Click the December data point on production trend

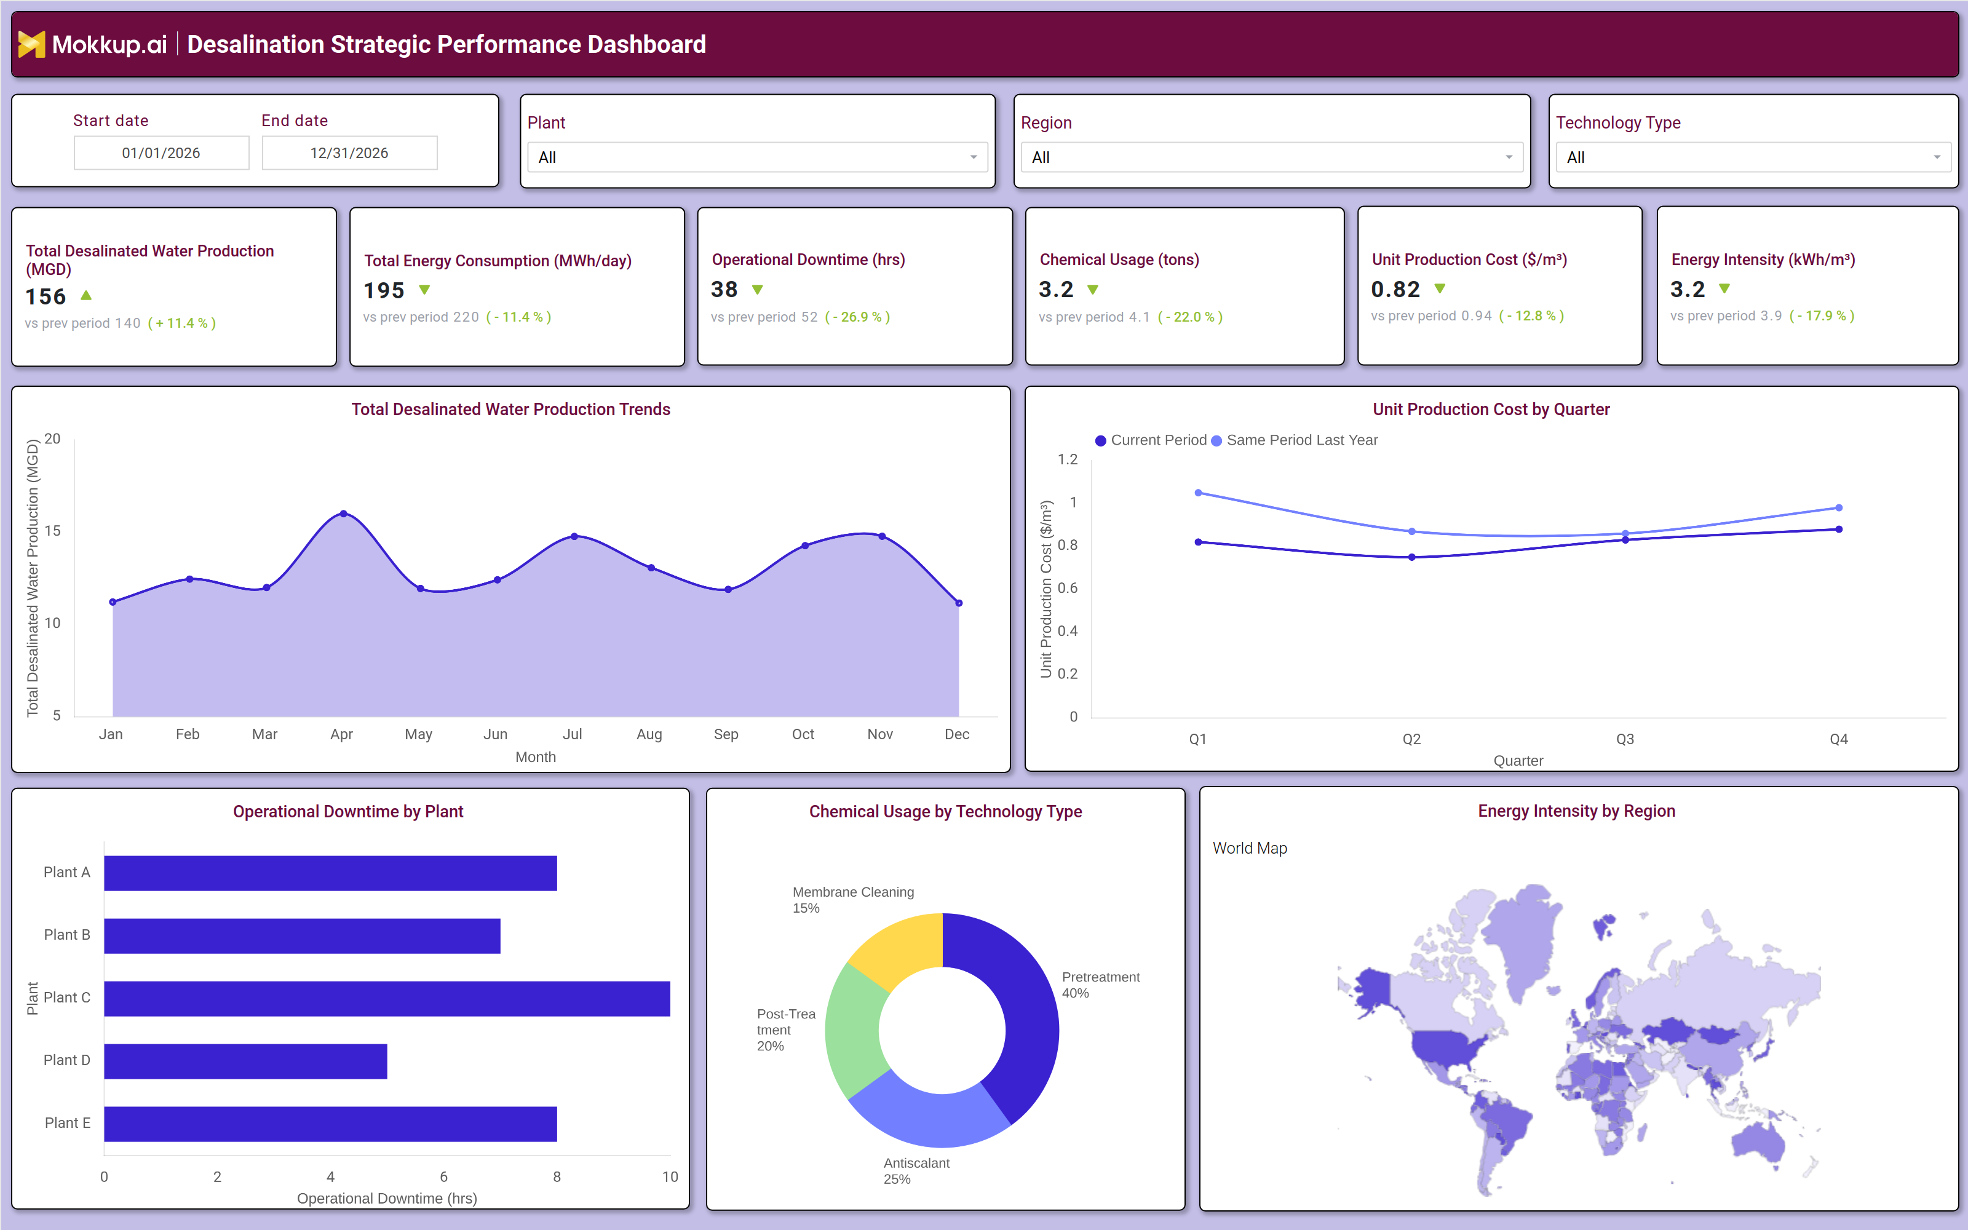click(959, 603)
